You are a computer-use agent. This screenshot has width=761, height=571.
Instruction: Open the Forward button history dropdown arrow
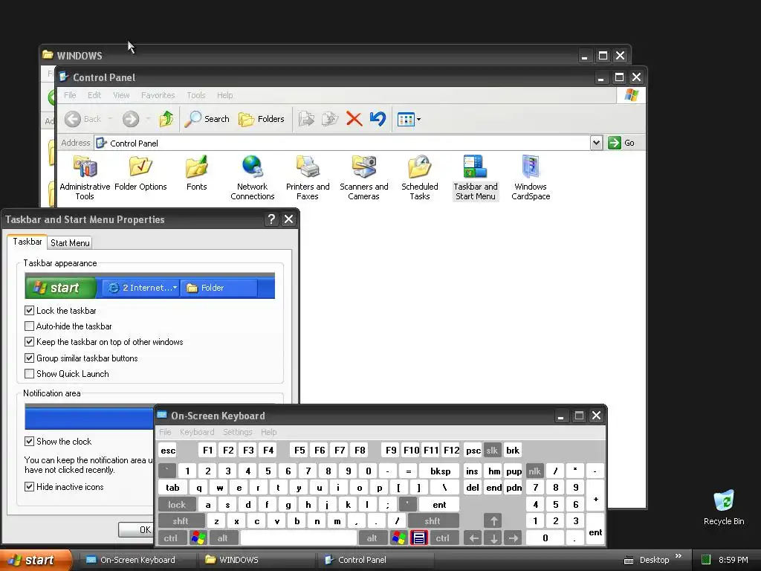click(x=148, y=118)
